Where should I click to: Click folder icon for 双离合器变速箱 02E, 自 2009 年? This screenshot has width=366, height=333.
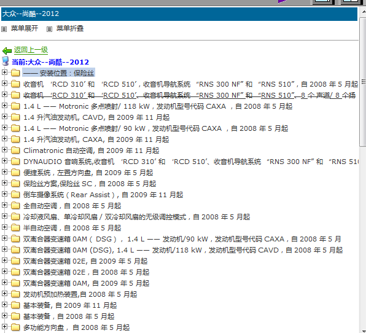pyautogui.click(x=15, y=261)
